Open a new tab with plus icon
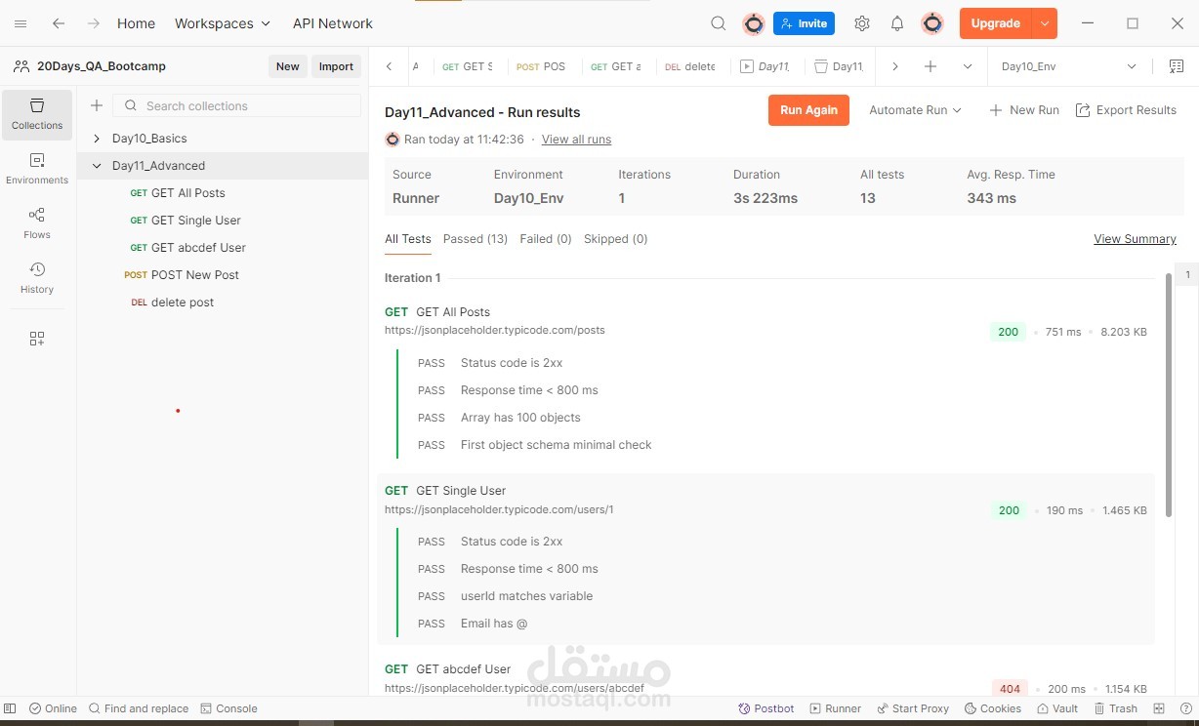This screenshot has height=726, width=1199. tap(930, 66)
